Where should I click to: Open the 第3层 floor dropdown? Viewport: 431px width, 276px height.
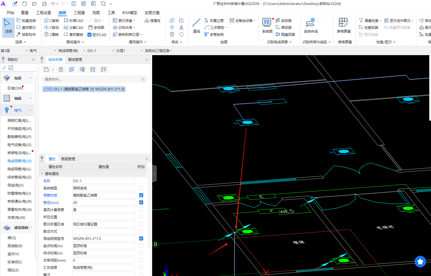click(x=14, y=51)
